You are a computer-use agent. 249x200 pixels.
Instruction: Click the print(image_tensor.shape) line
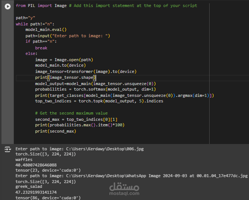(x=66, y=78)
